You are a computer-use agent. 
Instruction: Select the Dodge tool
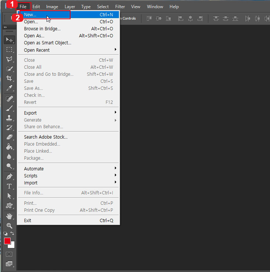9,166
